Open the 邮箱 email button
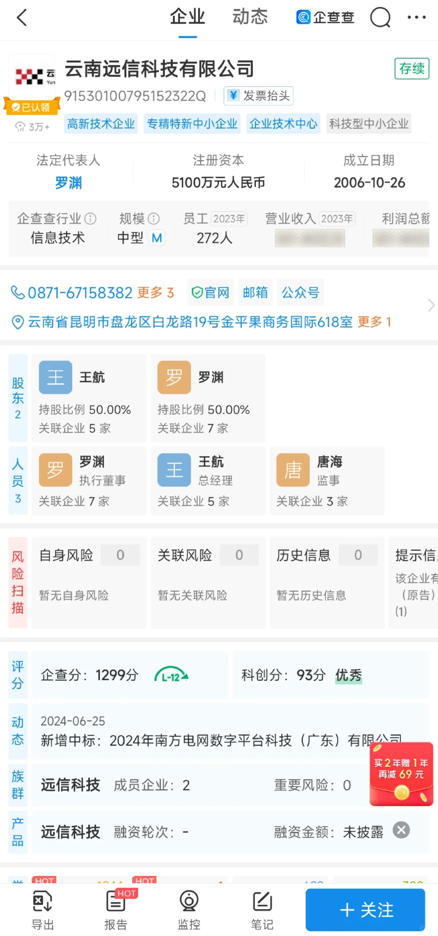This screenshot has height=936, width=438. click(255, 292)
